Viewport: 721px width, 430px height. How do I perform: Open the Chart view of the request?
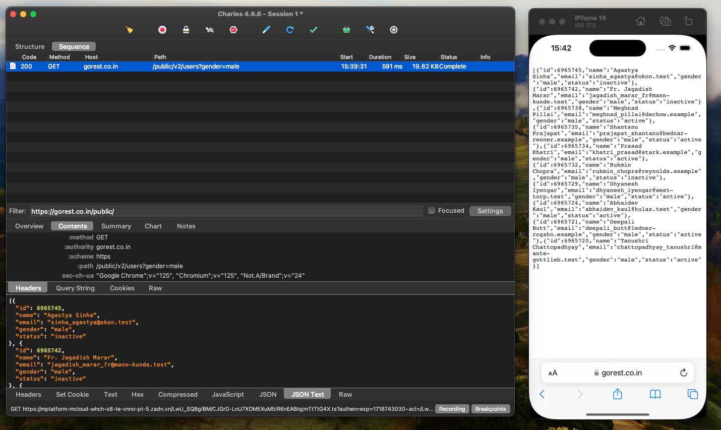(x=153, y=226)
